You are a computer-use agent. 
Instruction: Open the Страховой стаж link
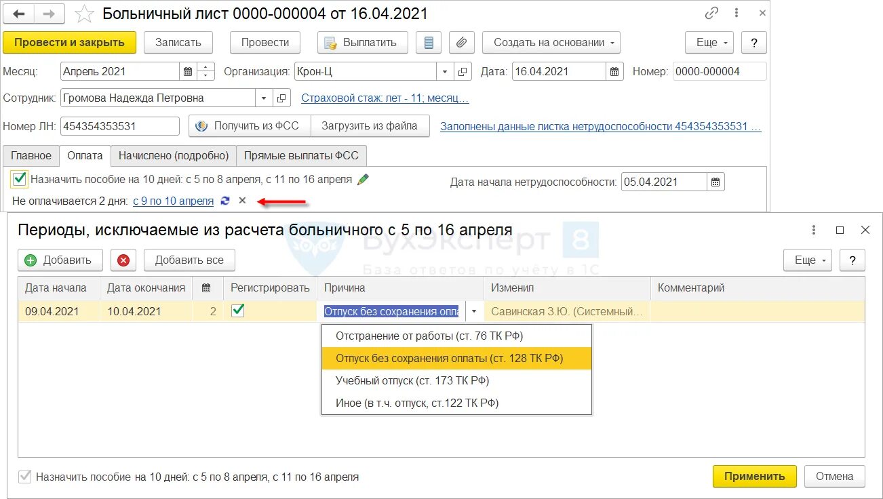click(385, 98)
